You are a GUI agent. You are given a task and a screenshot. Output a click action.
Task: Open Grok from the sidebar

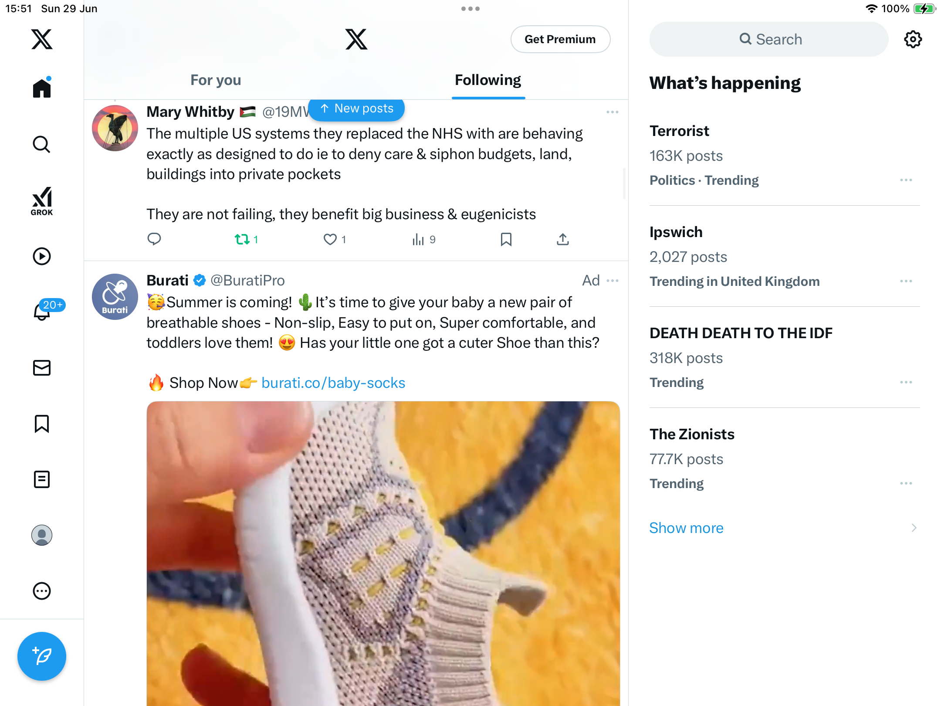coord(42,201)
